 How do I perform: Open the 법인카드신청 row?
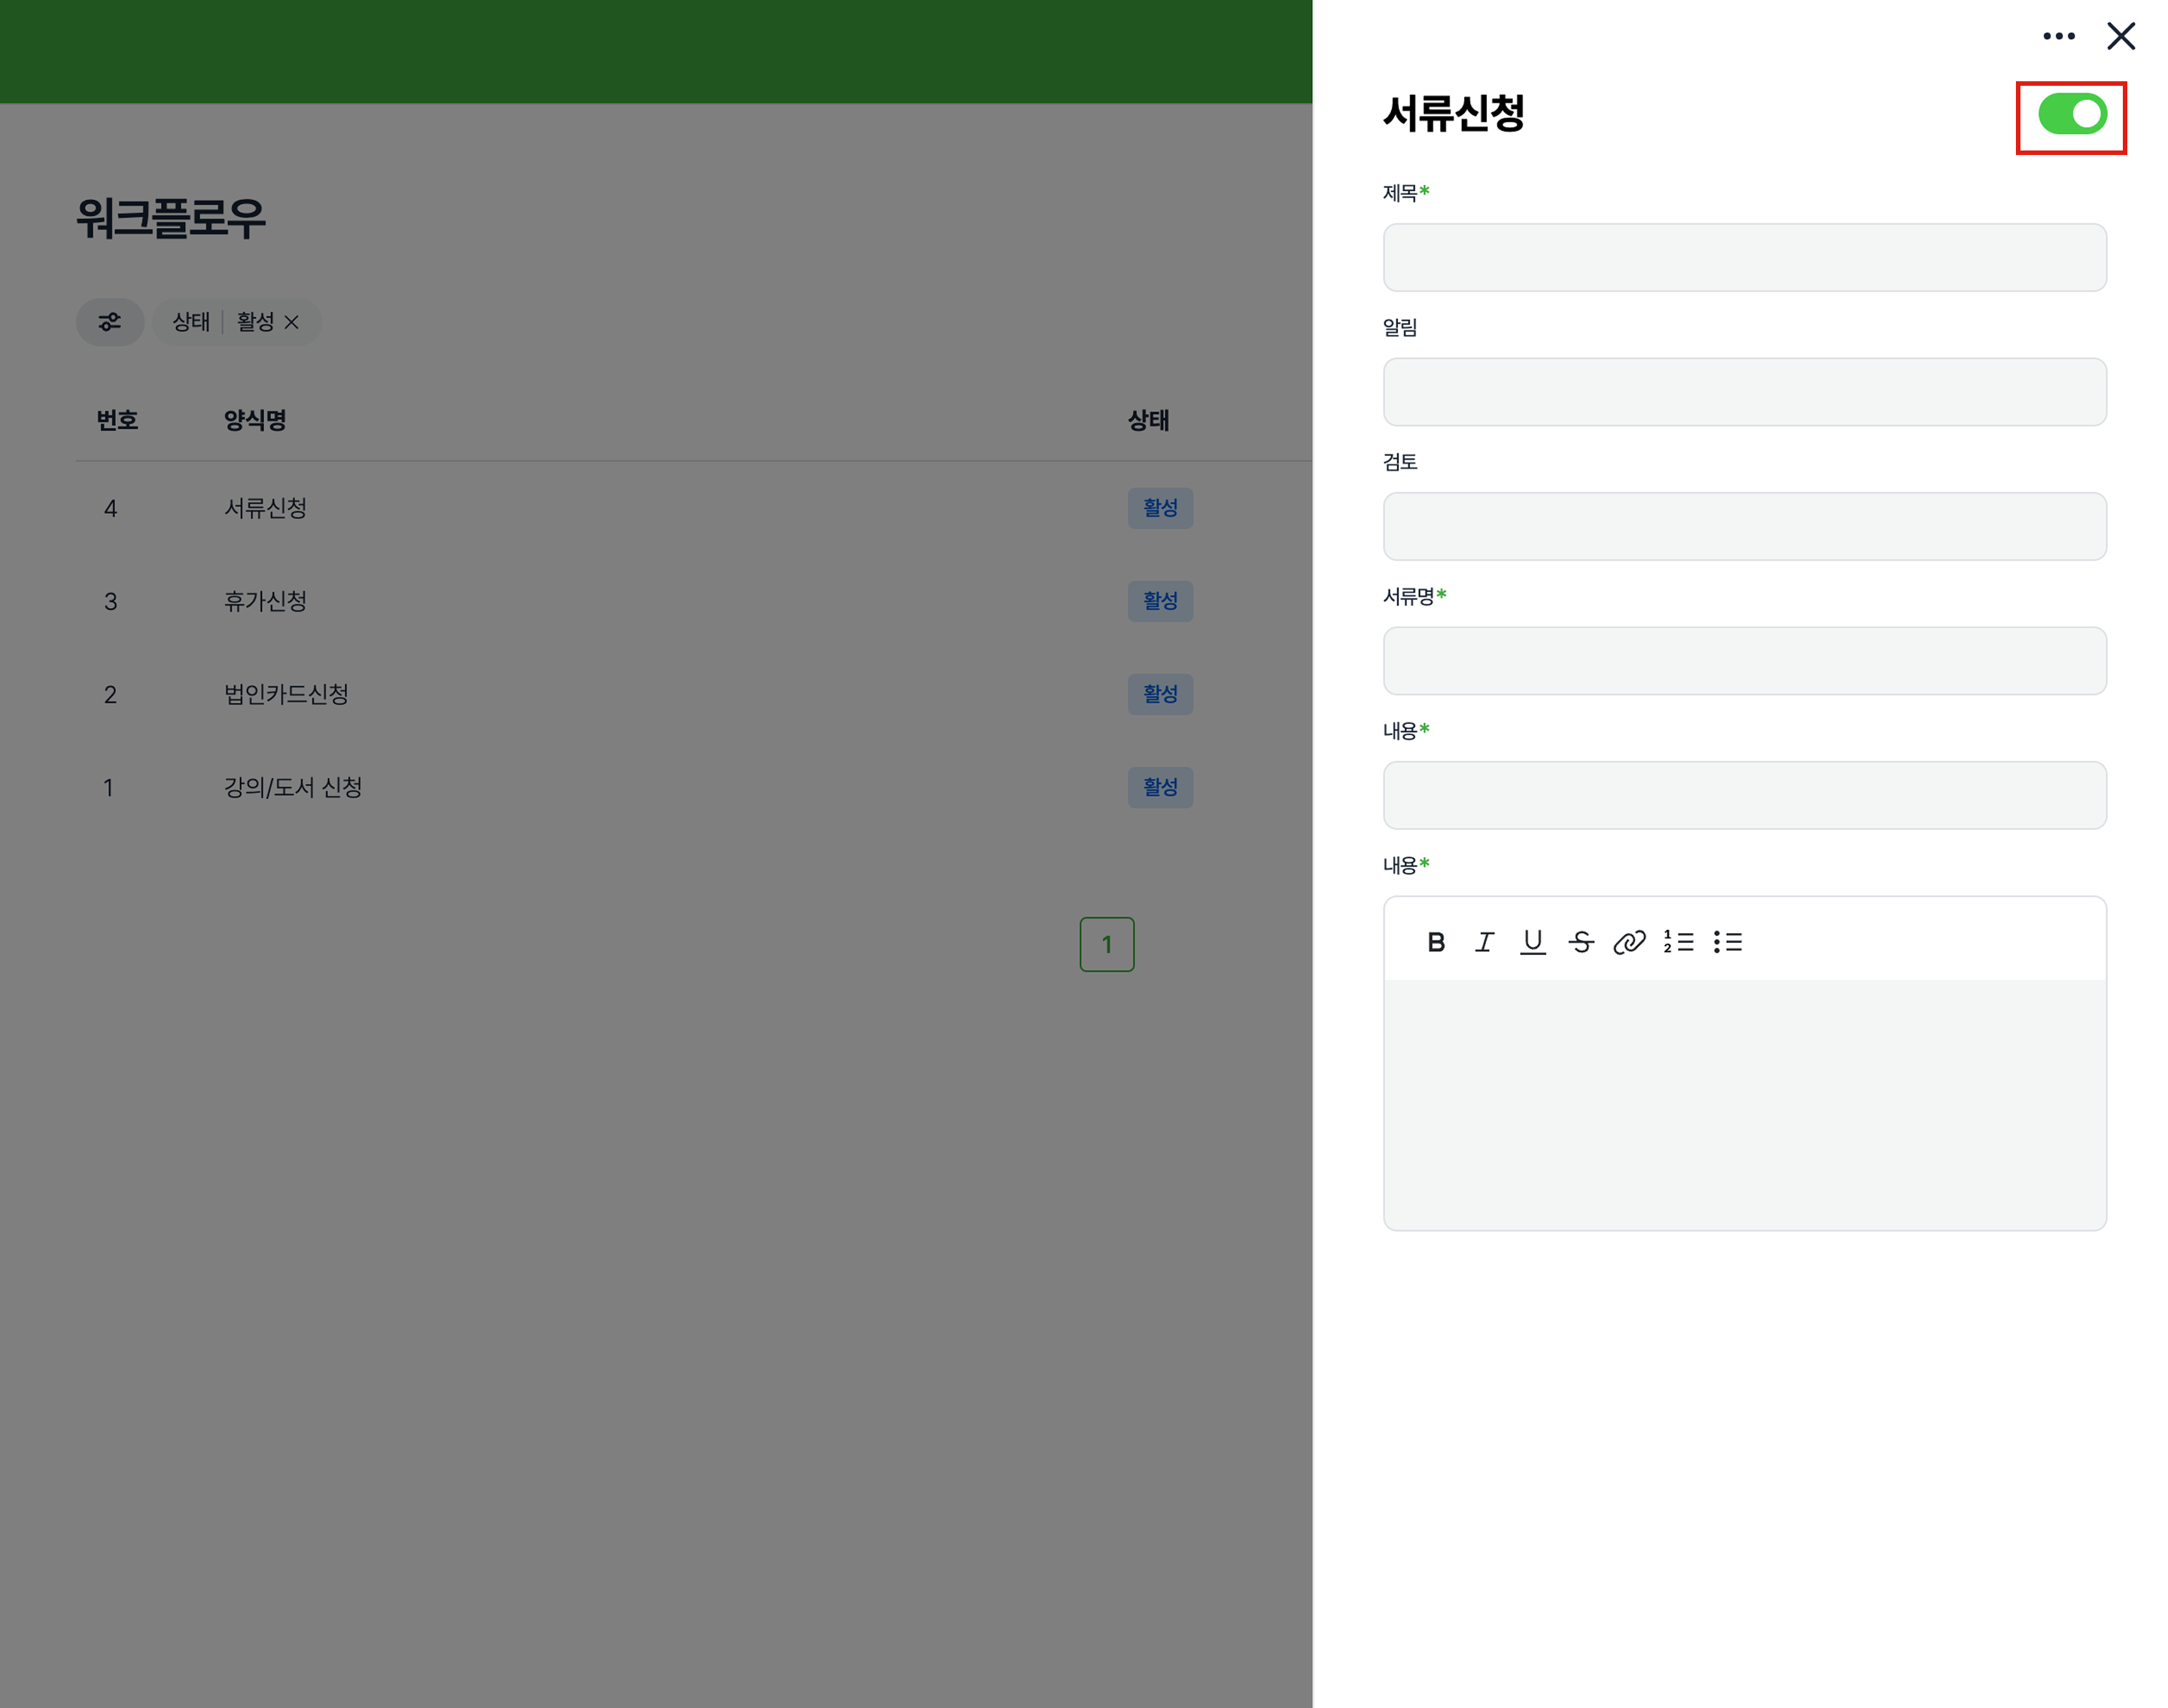(x=286, y=694)
